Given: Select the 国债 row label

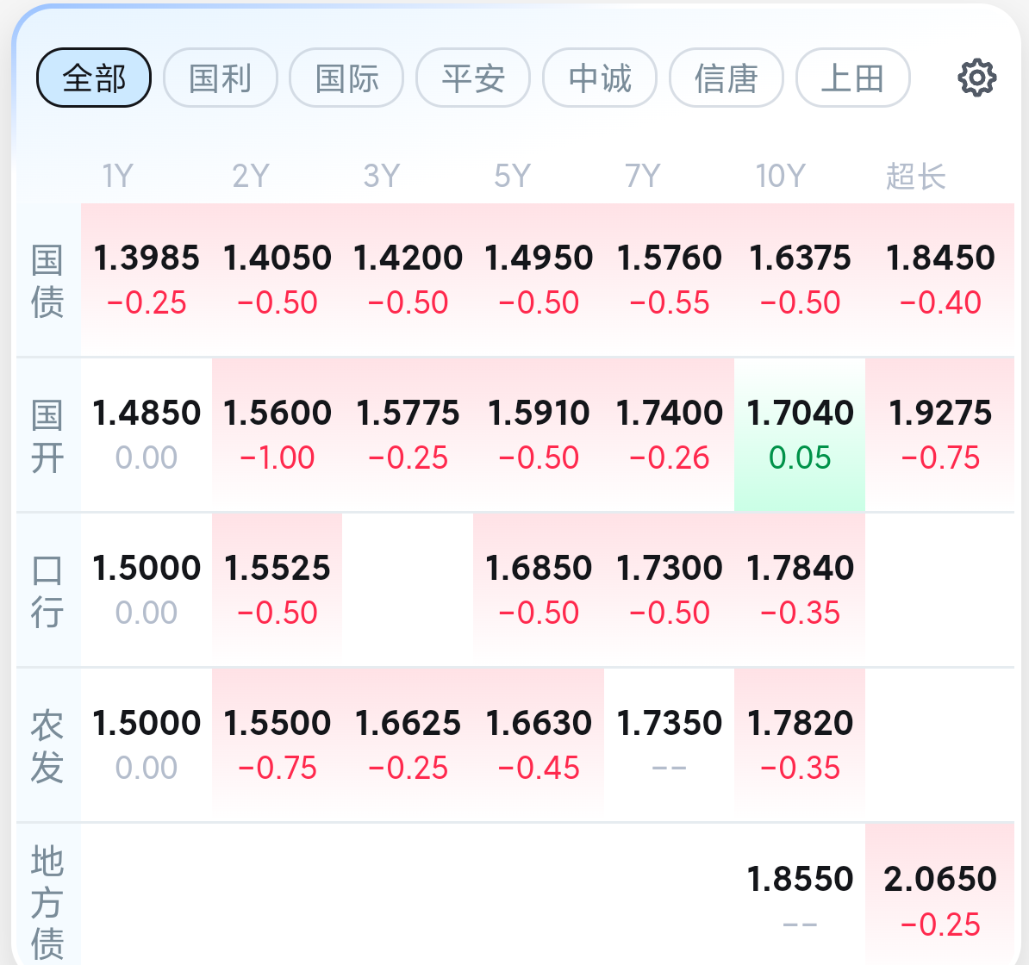Looking at the screenshot, I should click(47, 281).
